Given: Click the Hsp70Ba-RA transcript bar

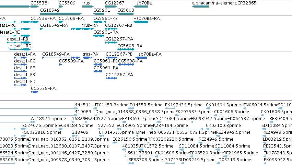Looking at the screenshot, I should coord(141,22).
